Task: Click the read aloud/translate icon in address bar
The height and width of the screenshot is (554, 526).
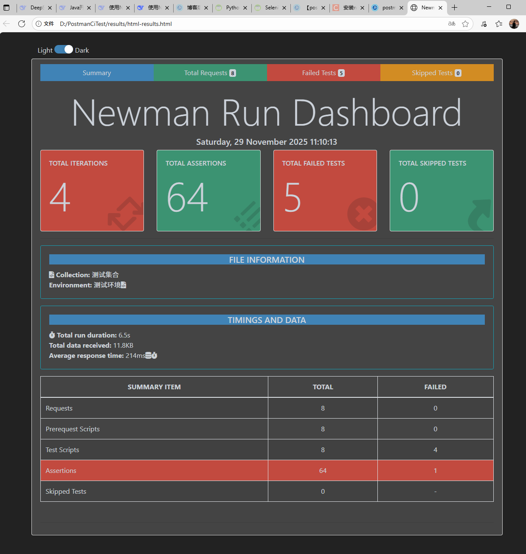Action: coord(452,24)
